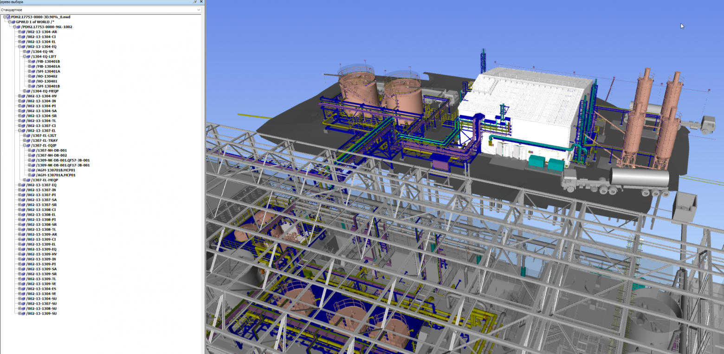Click layer icon of GPWLD 1 of WORLD
This screenshot has width=724, height=354.
click(x=13, y=22)
